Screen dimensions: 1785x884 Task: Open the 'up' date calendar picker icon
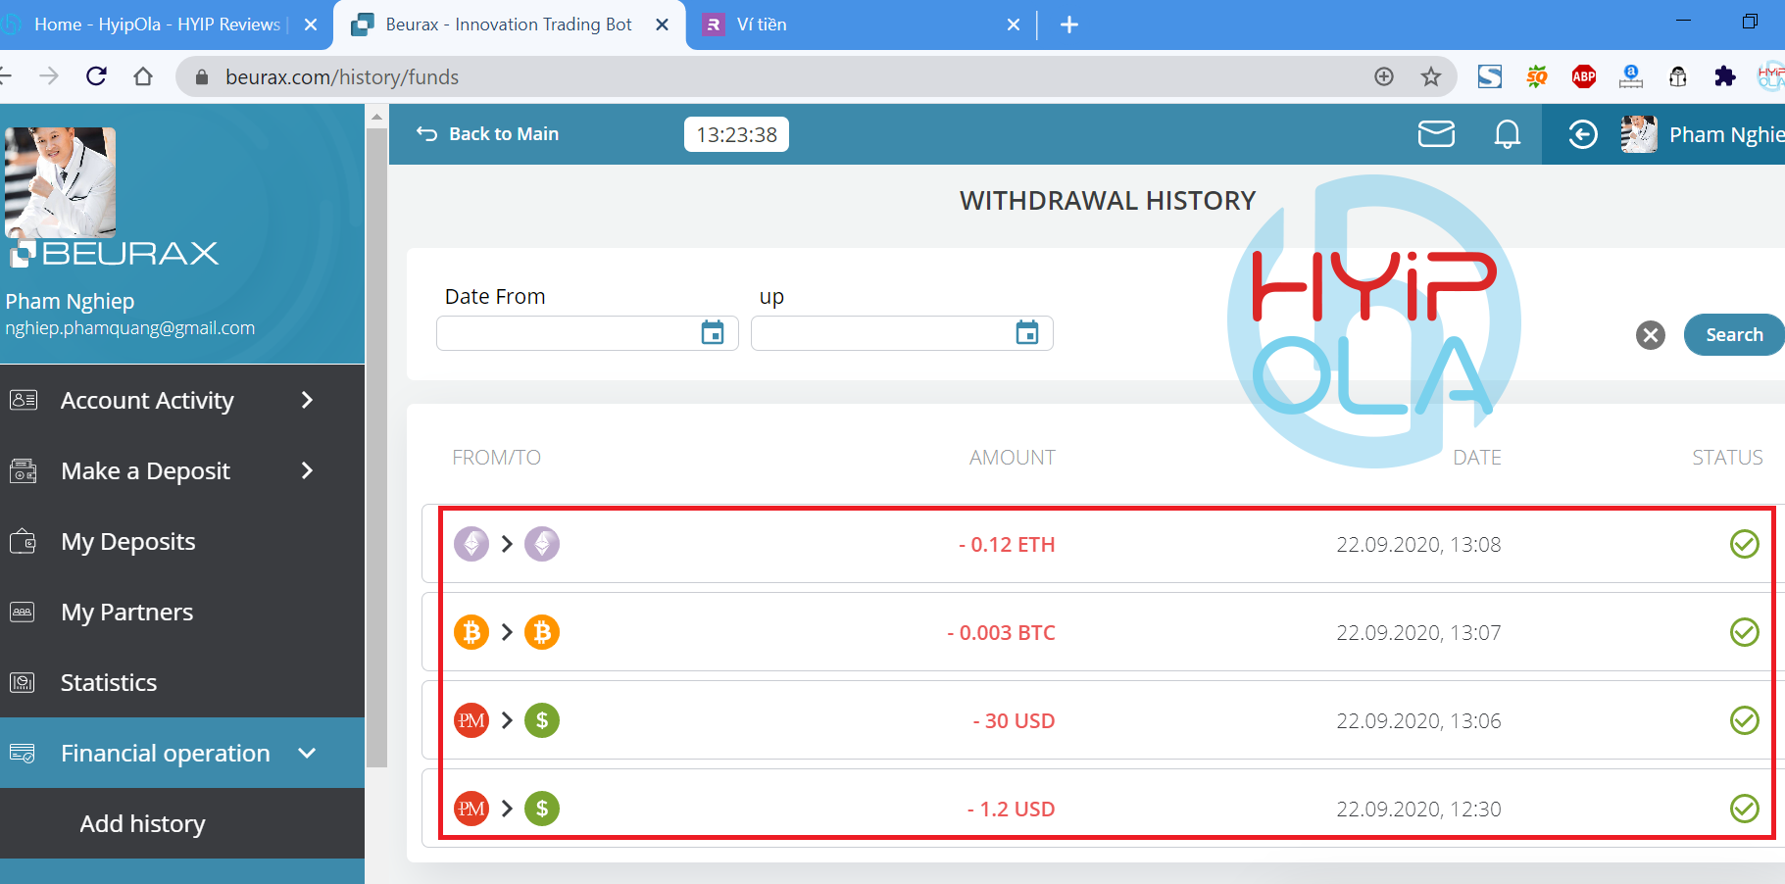(1027, 333)
